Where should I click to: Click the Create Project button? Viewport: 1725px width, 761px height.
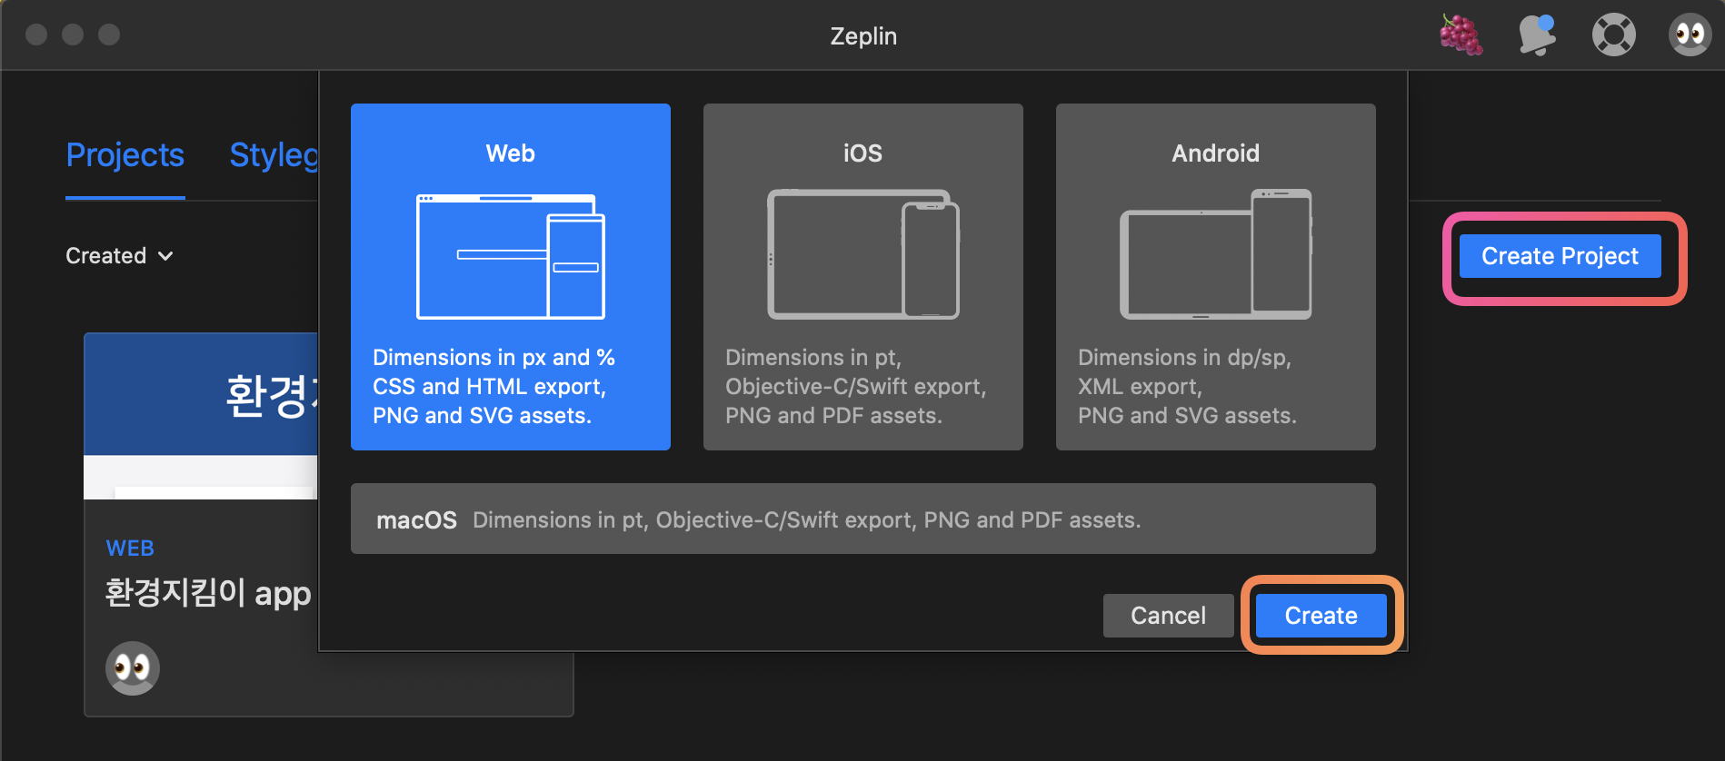point(1560,256)
